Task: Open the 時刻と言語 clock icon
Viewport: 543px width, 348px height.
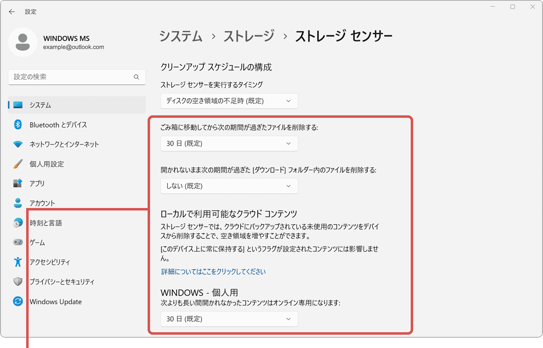Action: [18, 223]
